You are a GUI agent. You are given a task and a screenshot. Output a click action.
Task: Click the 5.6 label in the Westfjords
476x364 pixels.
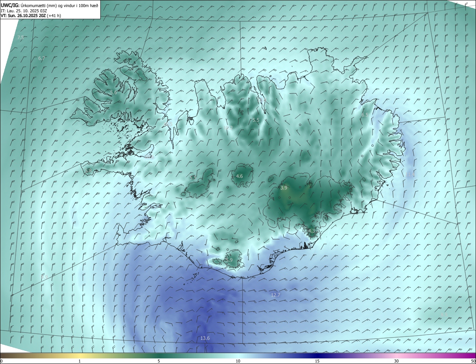113,92
